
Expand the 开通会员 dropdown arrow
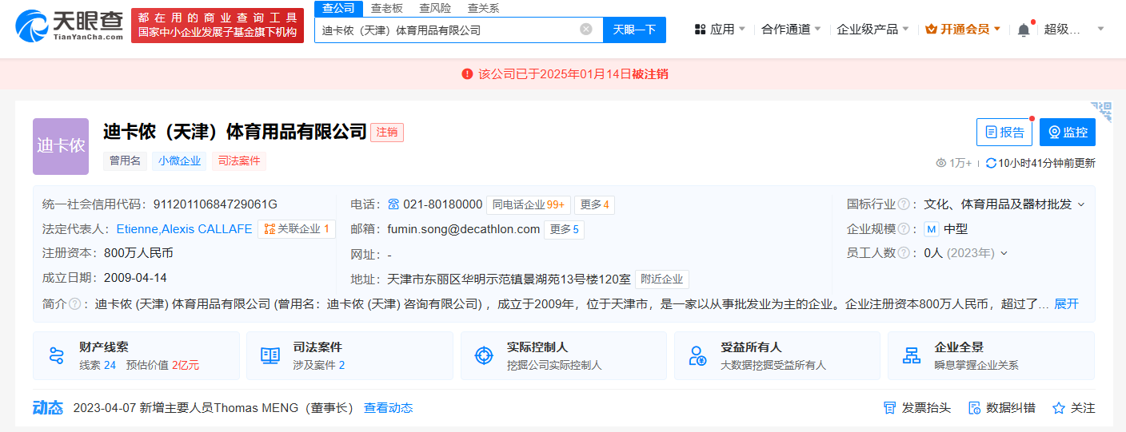(997, 30)
